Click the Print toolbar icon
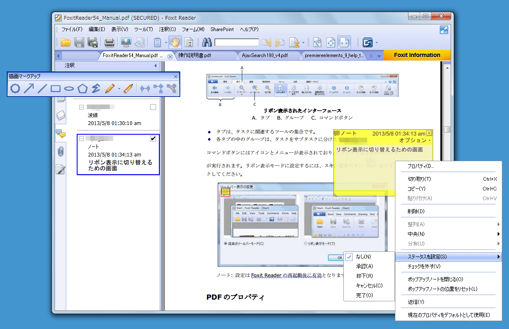 (109, 42)
